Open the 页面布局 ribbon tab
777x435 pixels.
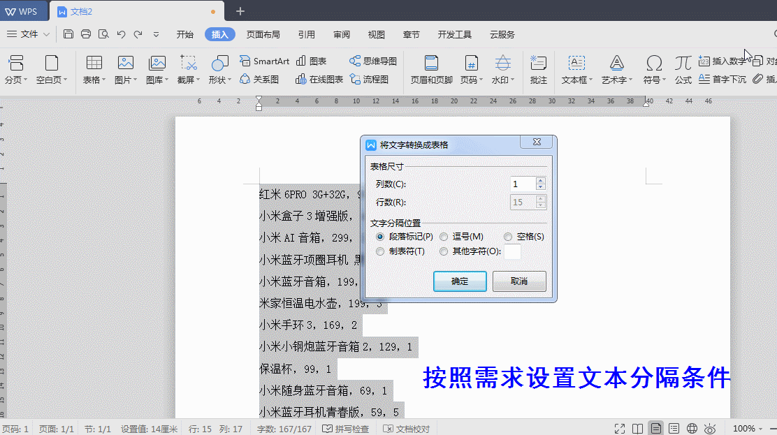[263, 34]
